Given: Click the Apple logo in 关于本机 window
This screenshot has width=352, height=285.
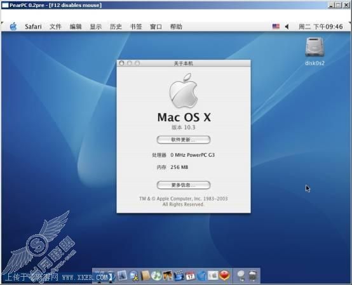Looking at the screenshot, I should point(184,91).
